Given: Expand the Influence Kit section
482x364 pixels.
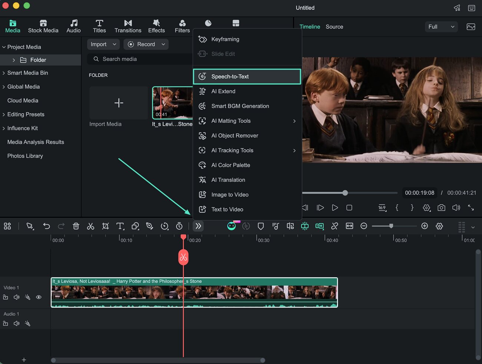Looking at the screenshot, I should [x=4, y=128].
